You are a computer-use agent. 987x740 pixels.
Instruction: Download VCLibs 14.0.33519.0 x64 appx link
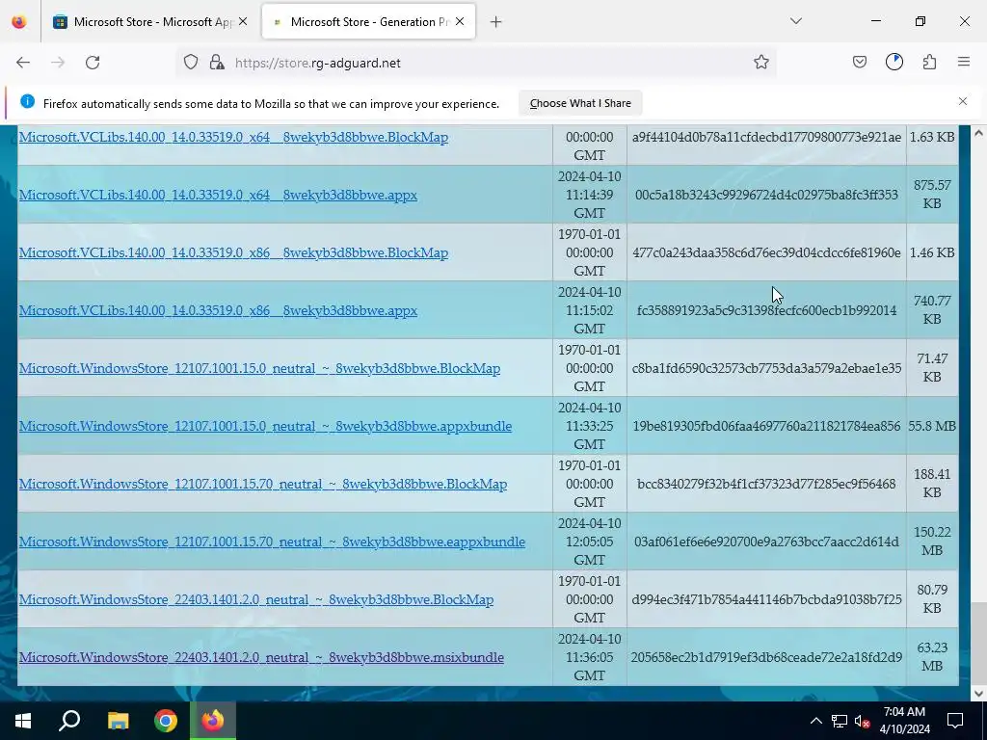coord(218,195)
